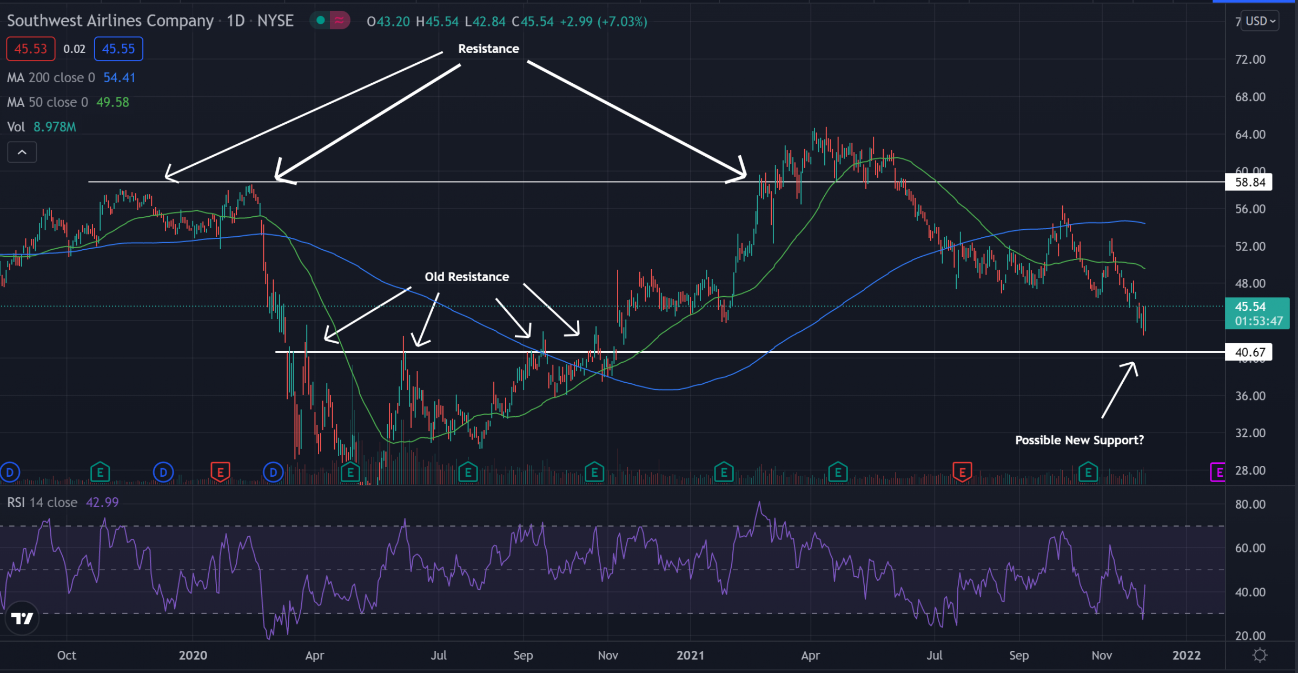Screen dimensions: 1298x673
Task: Open the dividend marker before Oct 2019
Action: (10, 473)
